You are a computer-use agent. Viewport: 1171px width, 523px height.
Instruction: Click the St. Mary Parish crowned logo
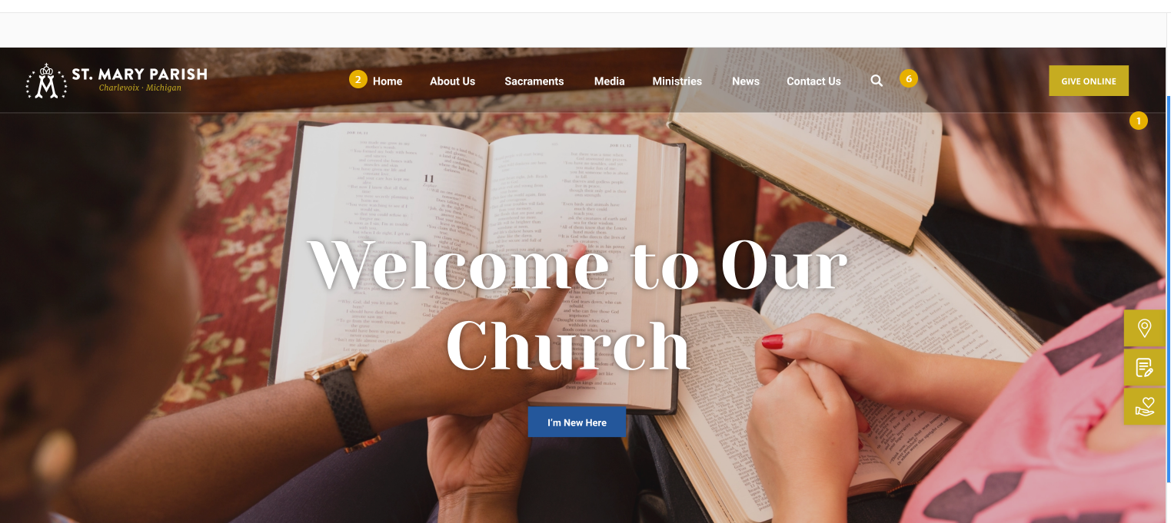[x=46, y=81]
